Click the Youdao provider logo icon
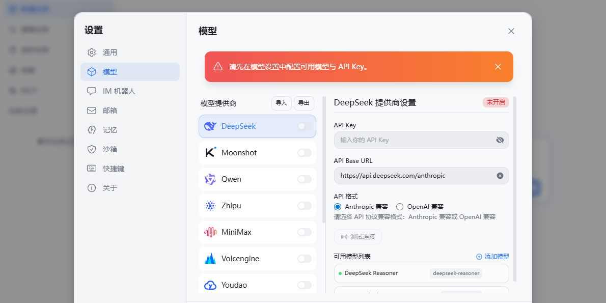 pos(210,285)
